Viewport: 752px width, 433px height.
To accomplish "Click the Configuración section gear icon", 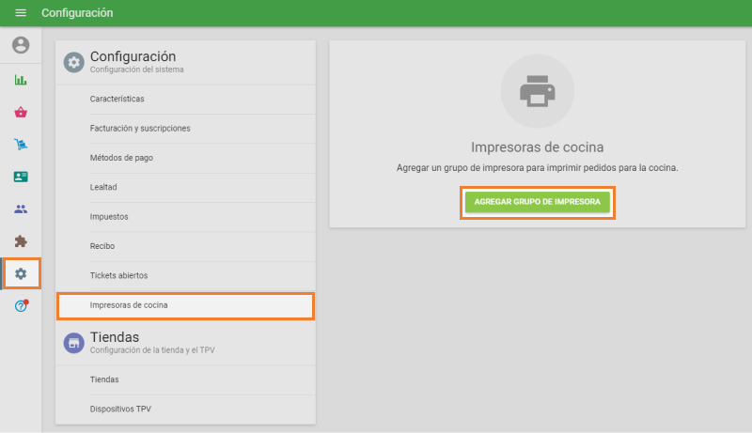I will [74, 62].
